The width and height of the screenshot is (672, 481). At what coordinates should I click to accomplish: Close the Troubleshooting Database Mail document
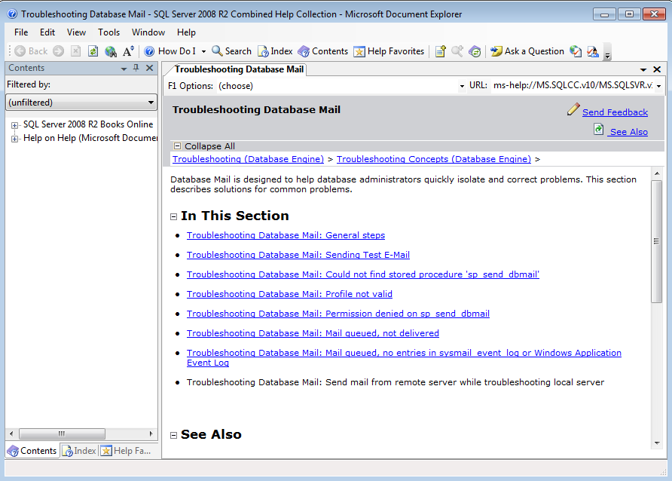[657, 69]
